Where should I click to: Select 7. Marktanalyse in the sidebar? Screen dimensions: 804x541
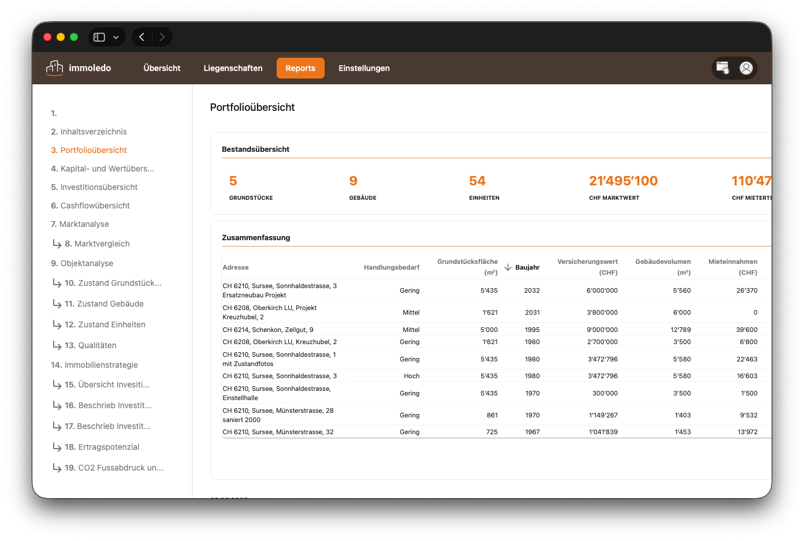click(x=80, y=224)
